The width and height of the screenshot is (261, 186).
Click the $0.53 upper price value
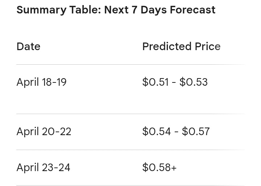tap(194, 82)
